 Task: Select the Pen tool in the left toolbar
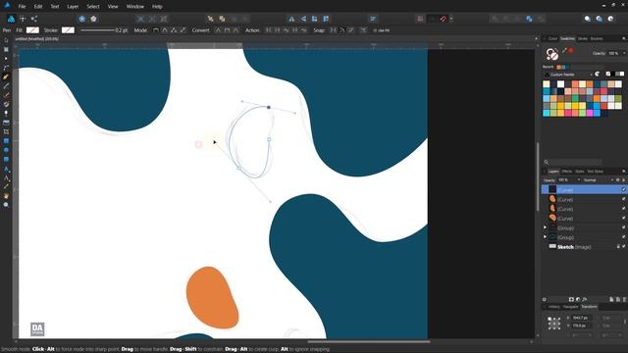tap(6, 76)
